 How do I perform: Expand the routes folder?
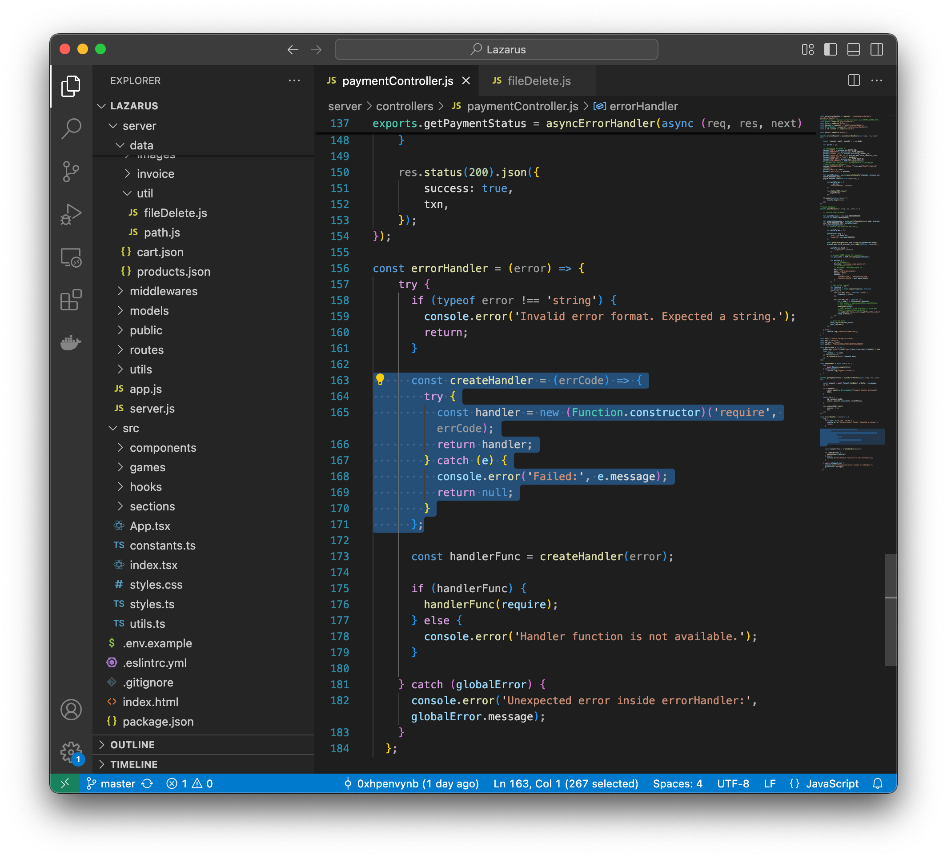click(203, 350)
